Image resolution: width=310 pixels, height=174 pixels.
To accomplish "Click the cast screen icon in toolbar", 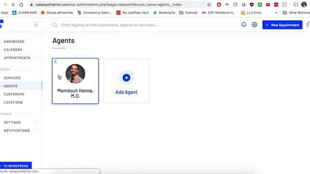I will pyautogui.click(x=295, y=4).
